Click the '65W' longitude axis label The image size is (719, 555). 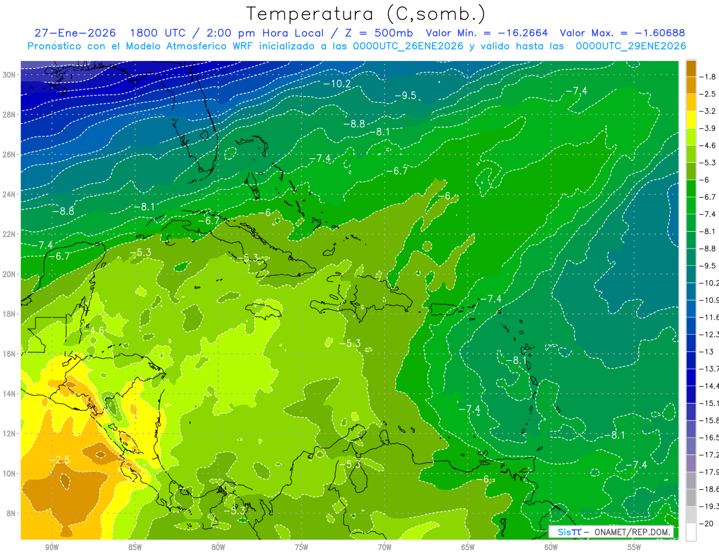point(468,547)
